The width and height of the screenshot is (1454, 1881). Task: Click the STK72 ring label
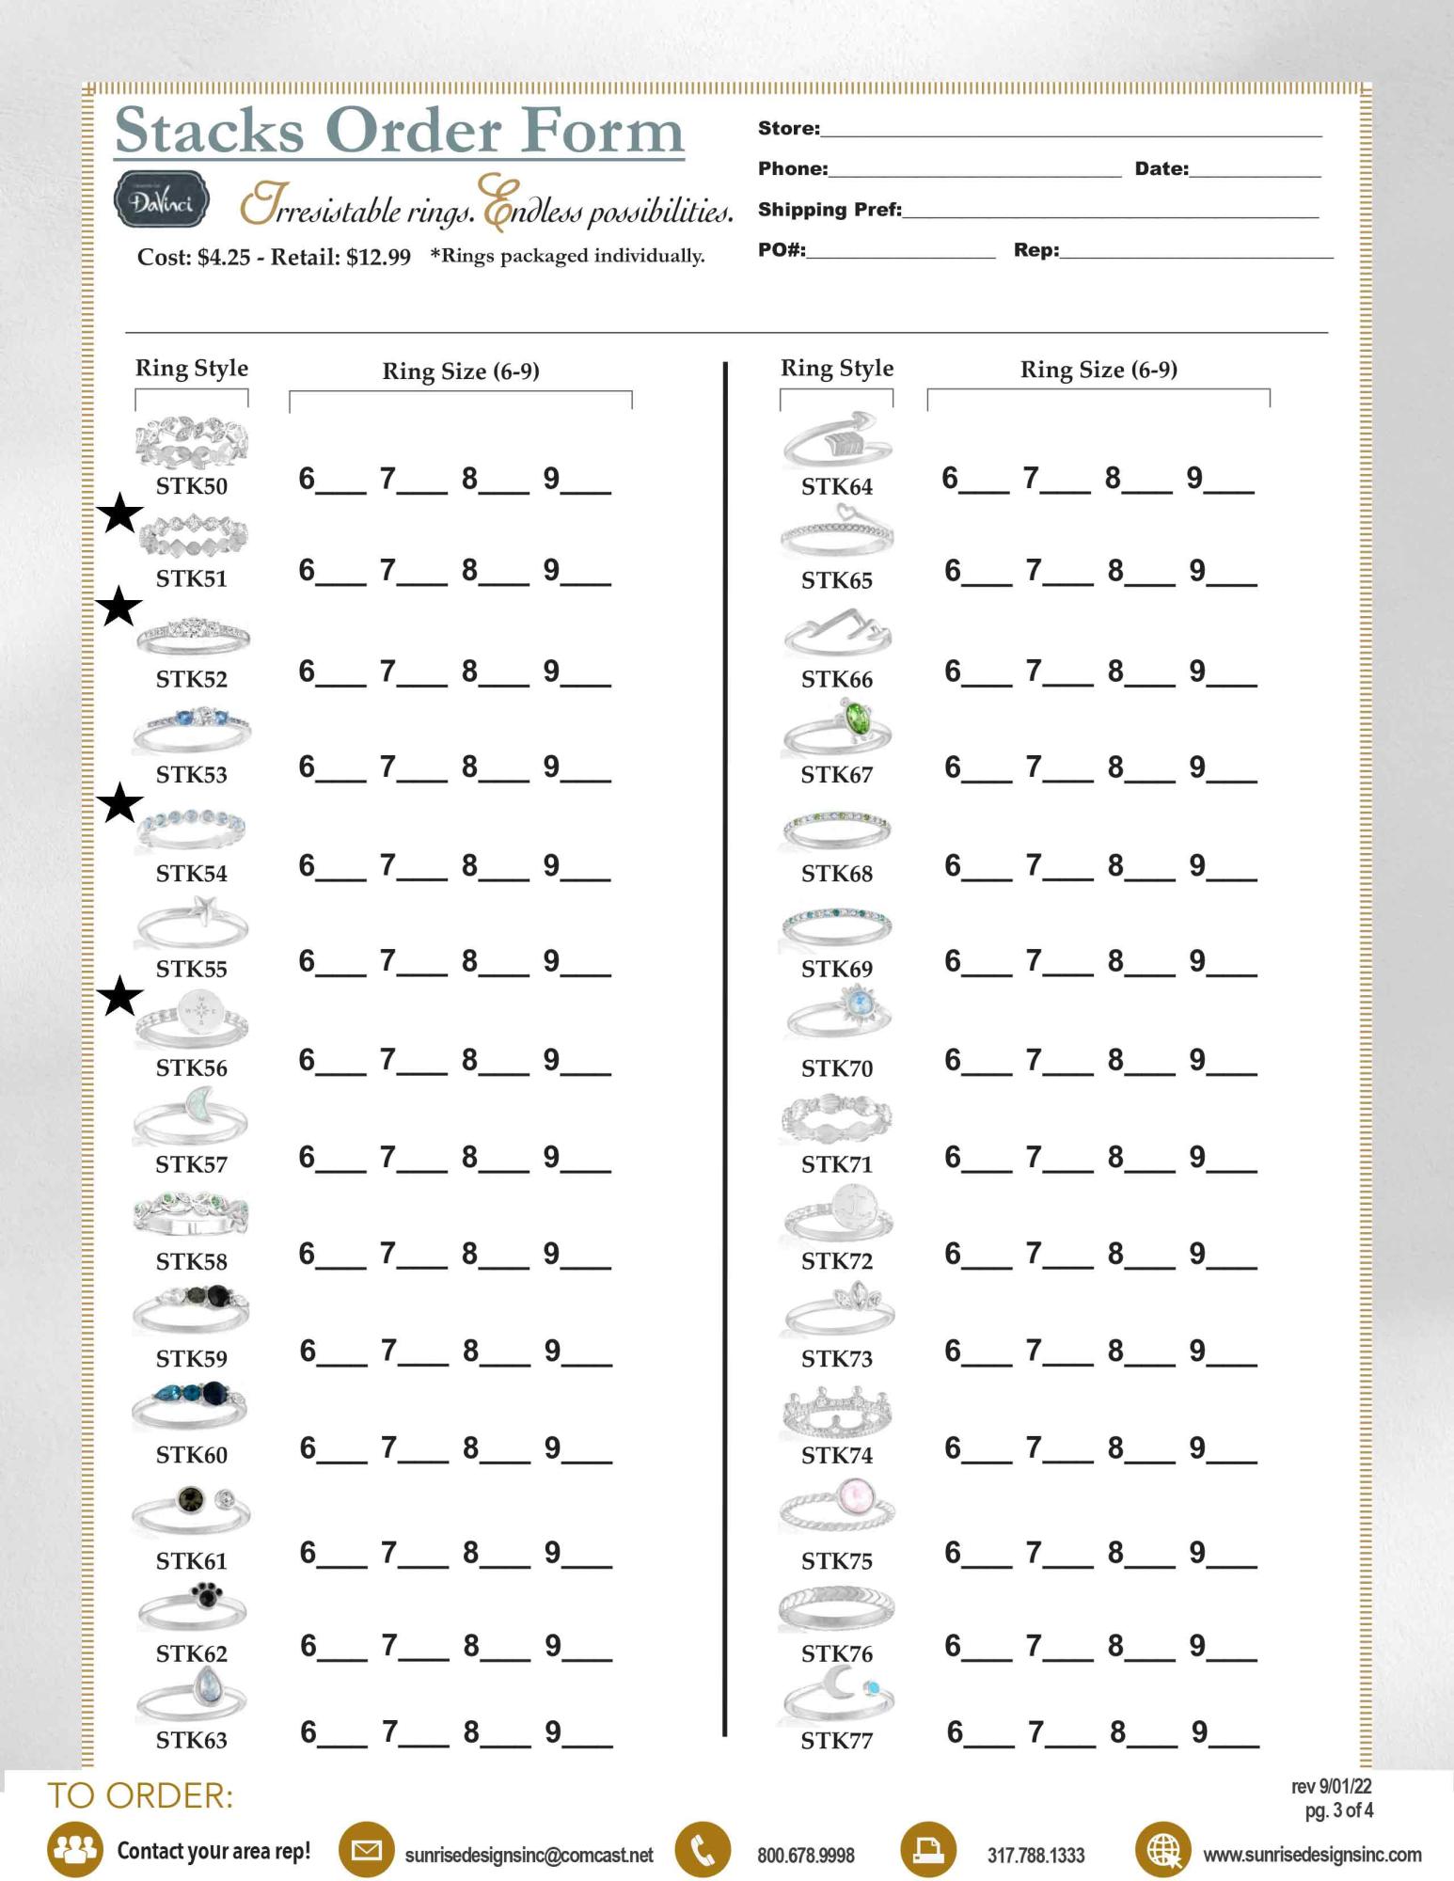coord(837,1260)
